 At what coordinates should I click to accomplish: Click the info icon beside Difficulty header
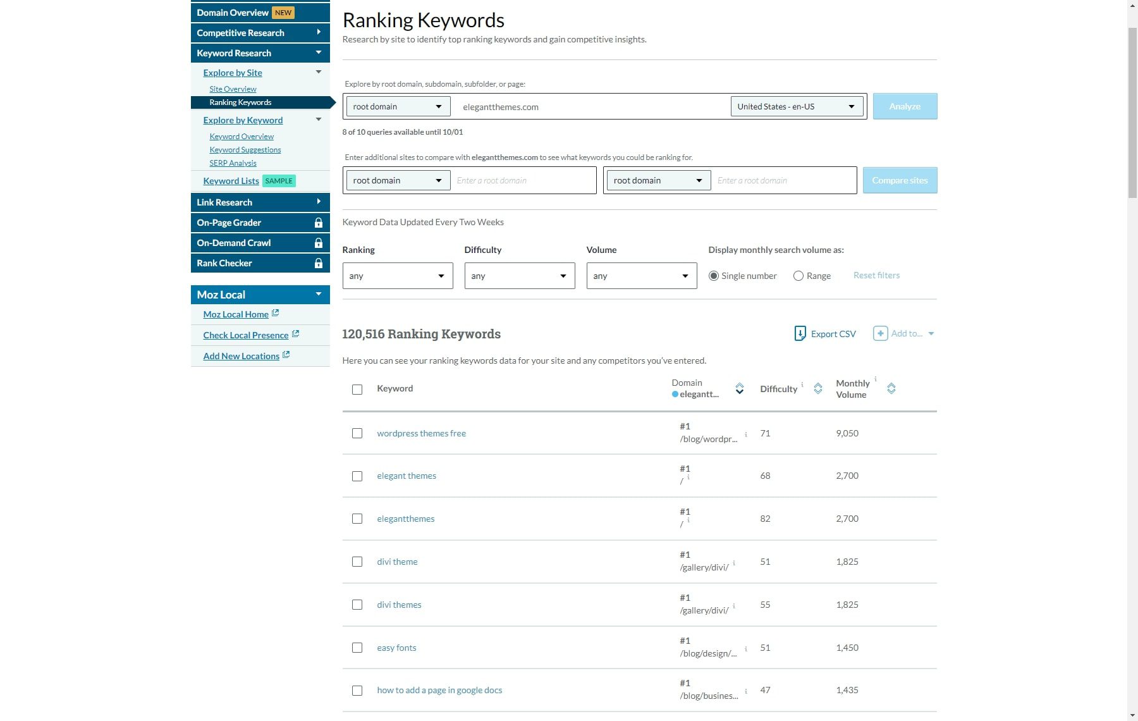[x=802, y=385]
